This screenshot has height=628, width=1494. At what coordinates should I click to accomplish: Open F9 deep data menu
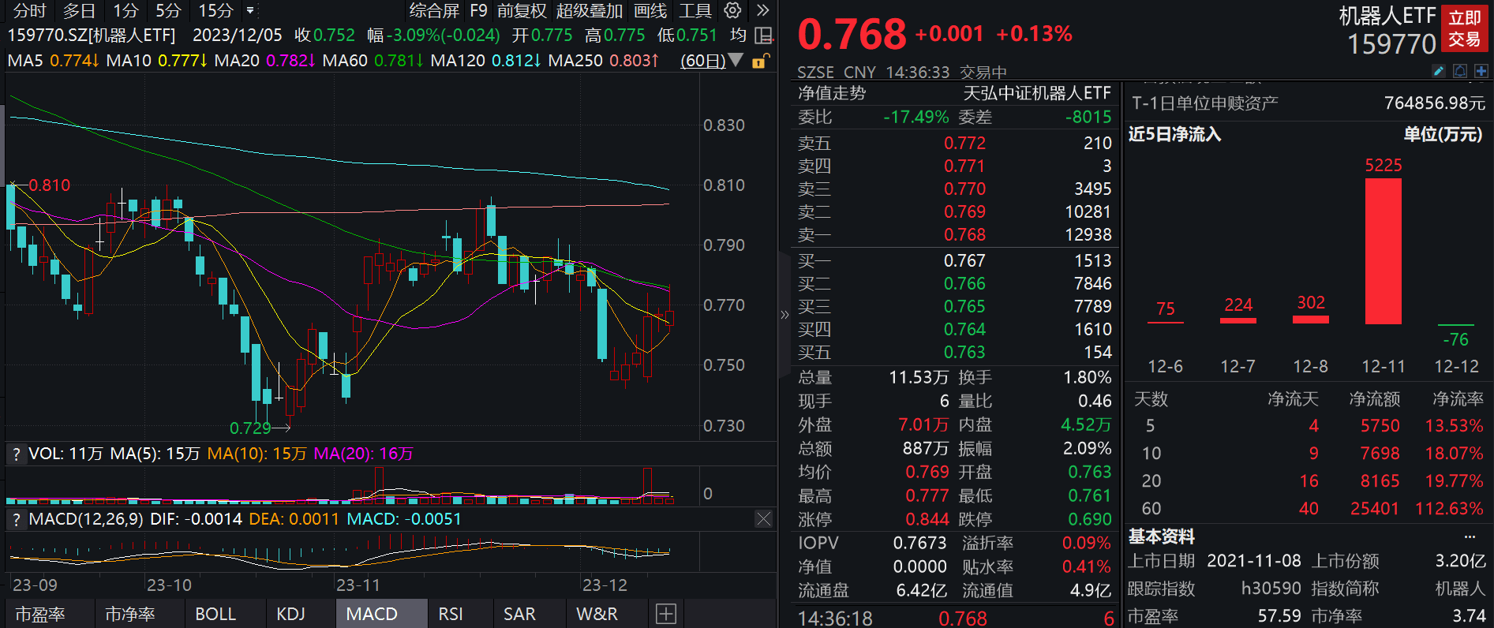pos(478,11)
